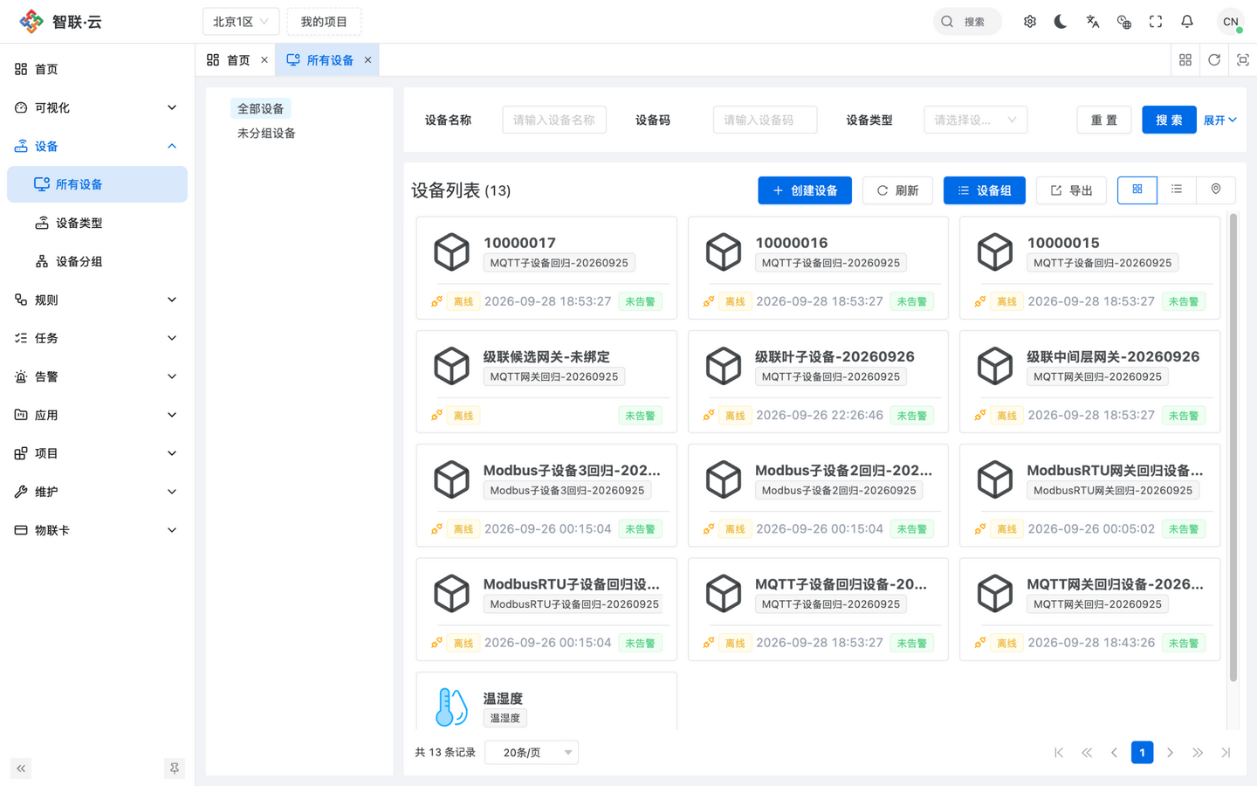Screen dimensions: 1257x786
Task: Click the 设备组 button
Action: click(x=985, y=190)
